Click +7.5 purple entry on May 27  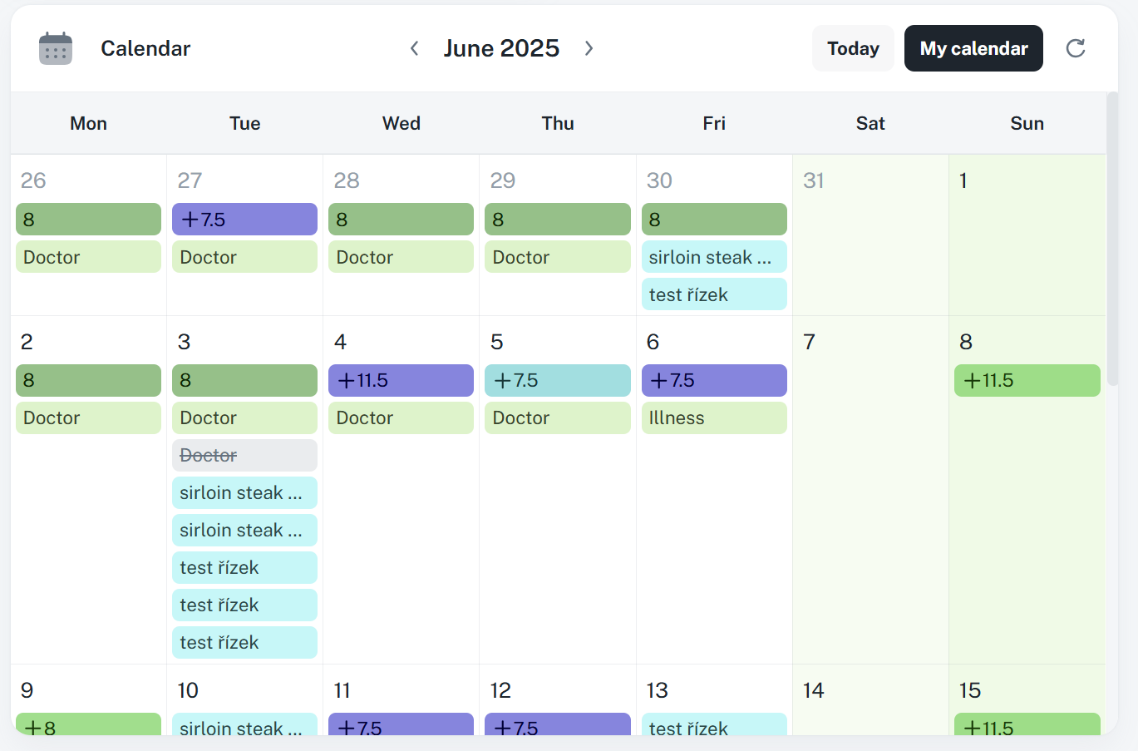(244, 220)
